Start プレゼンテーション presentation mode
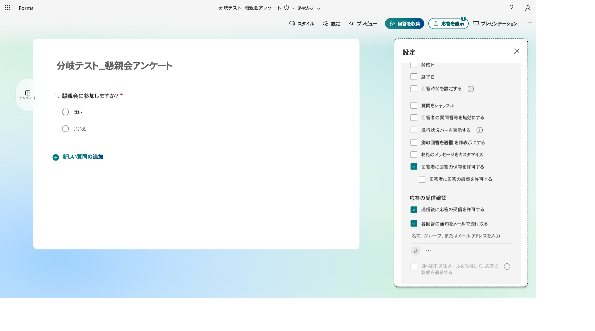 tap(495, 24)
